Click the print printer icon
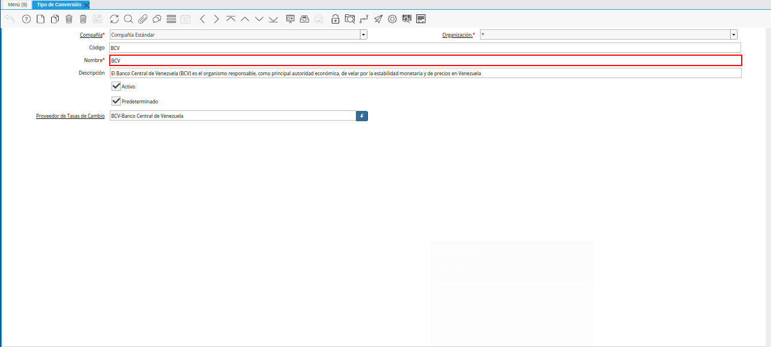 click(319, 19)
